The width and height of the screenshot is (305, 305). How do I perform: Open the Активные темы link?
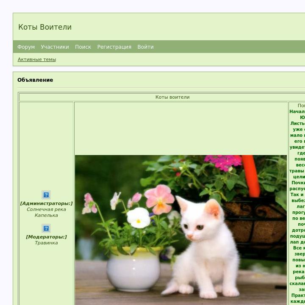coord(37,59)
